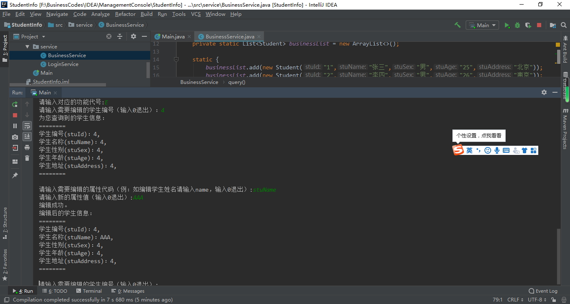Rerun the Main application
The image size is (570, 304).
pos(15,104)
